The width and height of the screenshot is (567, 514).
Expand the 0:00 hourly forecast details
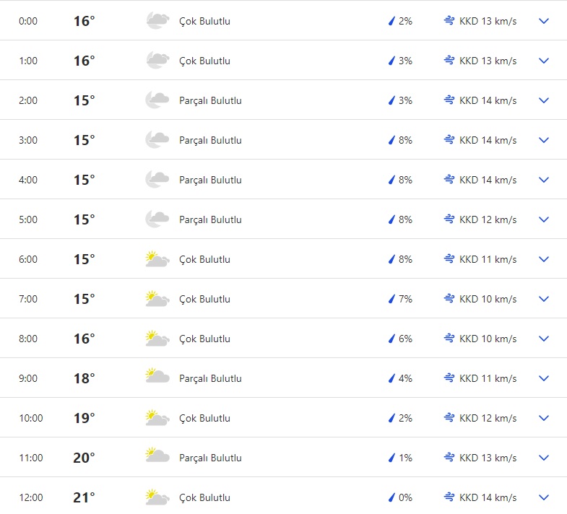click(544, 21)
